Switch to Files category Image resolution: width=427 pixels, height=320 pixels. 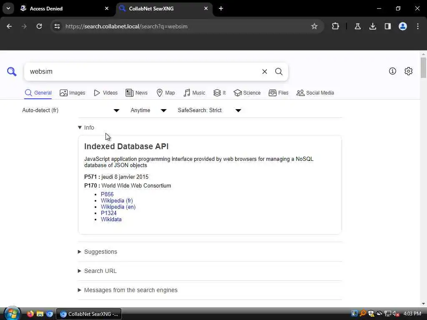[x=278, y=93]
